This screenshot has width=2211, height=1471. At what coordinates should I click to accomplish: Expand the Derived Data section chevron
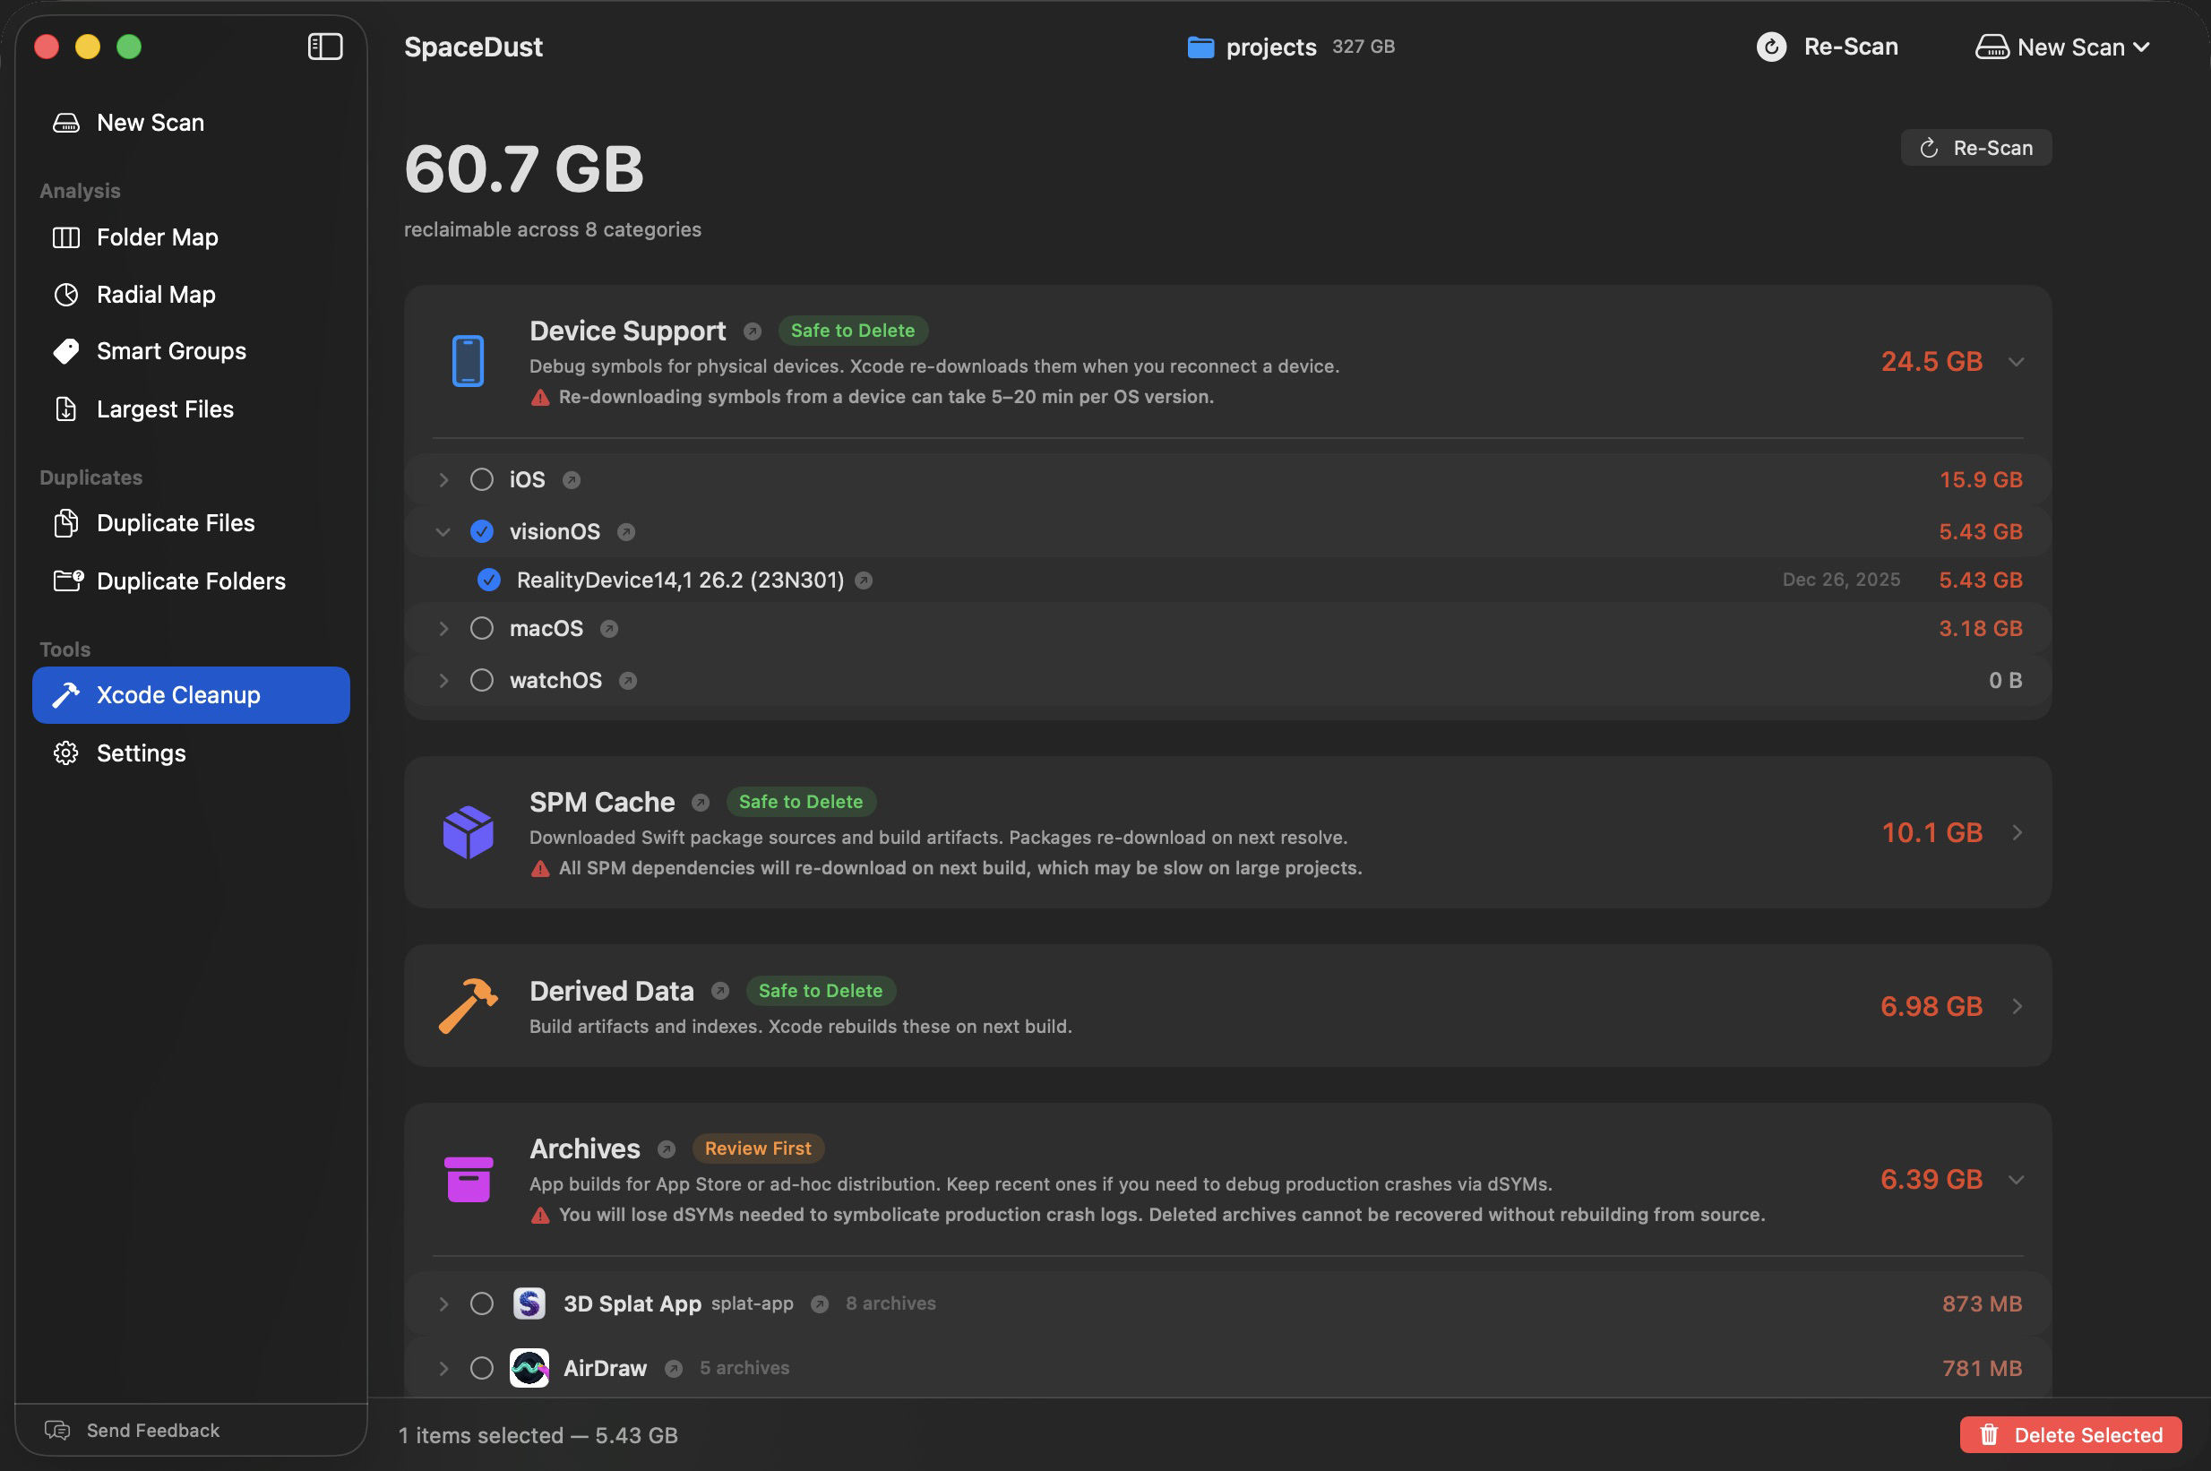[2017, 1006]
